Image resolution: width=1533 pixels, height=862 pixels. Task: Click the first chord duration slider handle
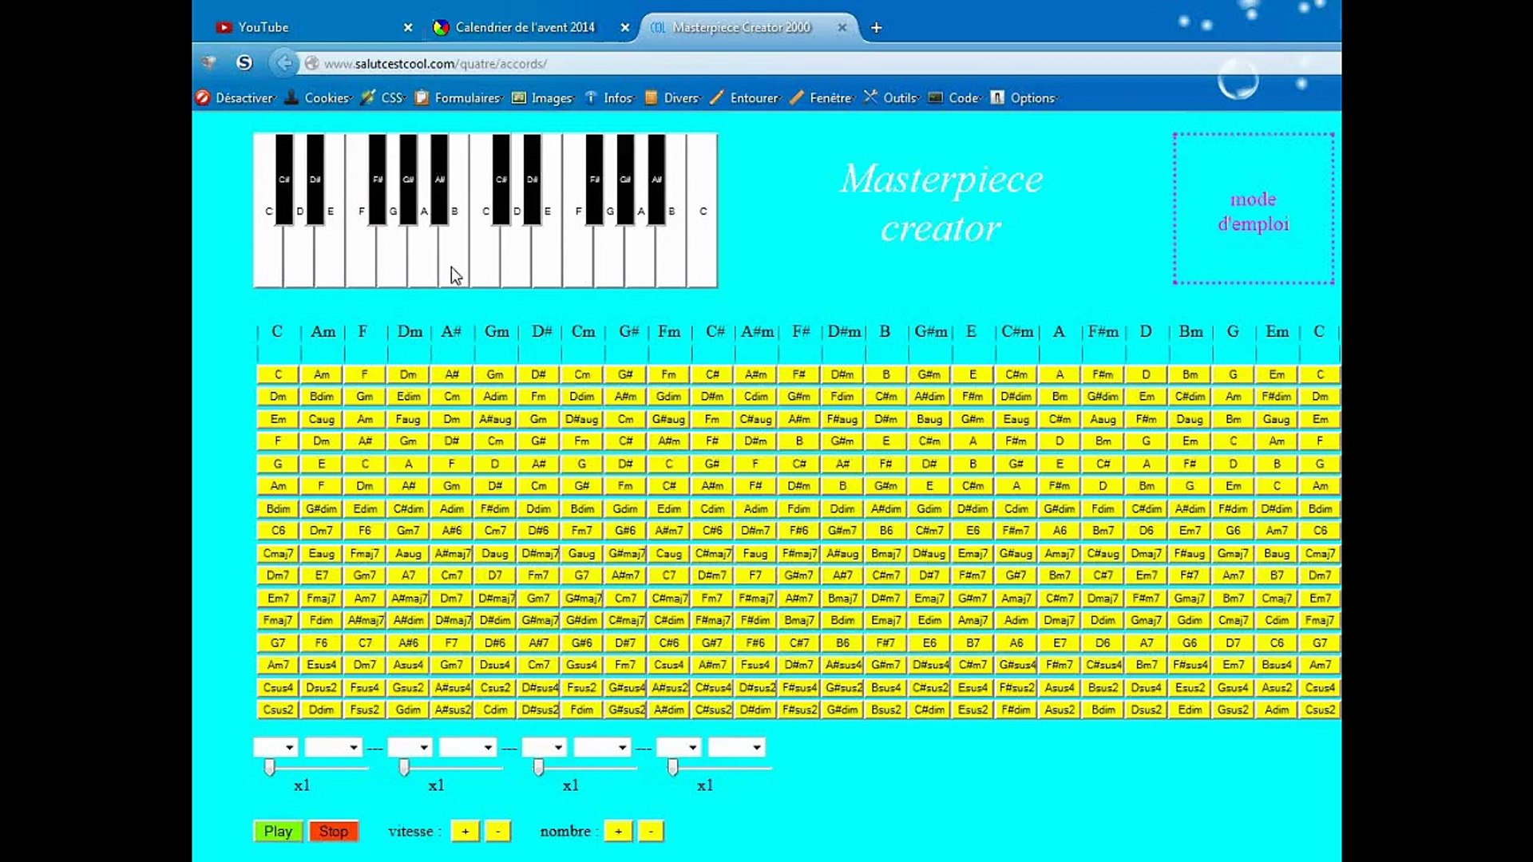pos(270,768)
